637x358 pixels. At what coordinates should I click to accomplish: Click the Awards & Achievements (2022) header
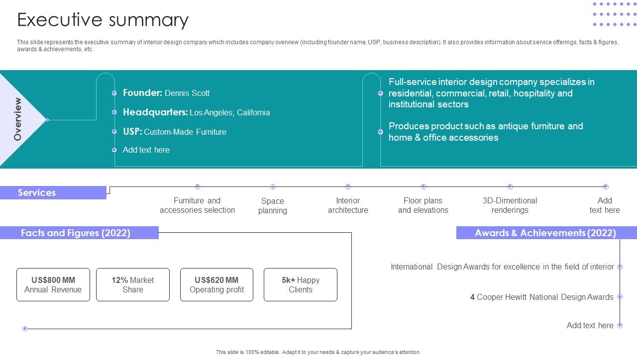pyautogui.click(x=546, y=233)
